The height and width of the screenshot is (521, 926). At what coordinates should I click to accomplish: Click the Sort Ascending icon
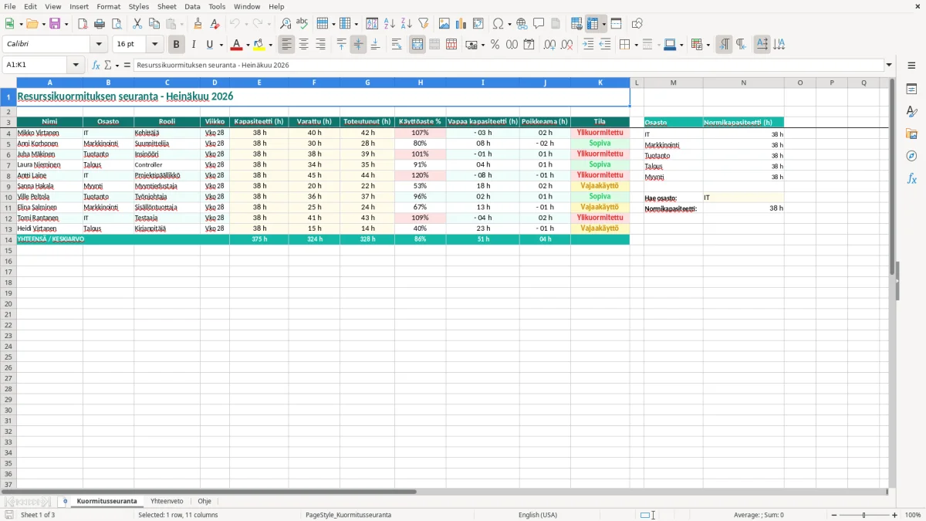[x=390, y=24]
